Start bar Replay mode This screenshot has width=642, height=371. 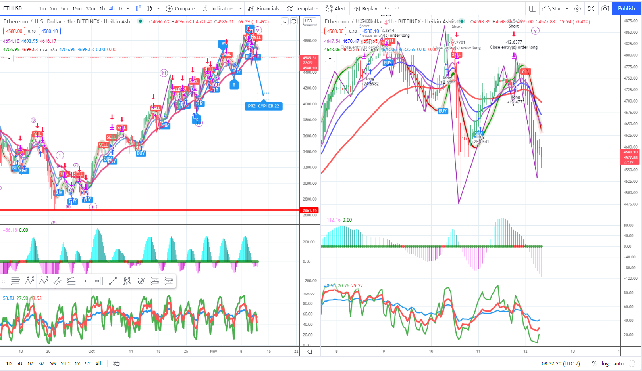(x=366, y=8)
